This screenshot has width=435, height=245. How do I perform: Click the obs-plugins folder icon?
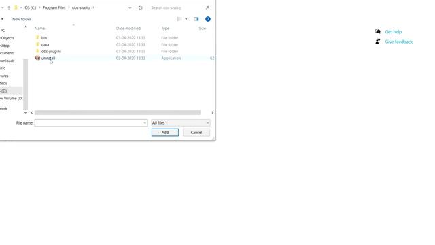pyautogui.click(x=37, y=51)
